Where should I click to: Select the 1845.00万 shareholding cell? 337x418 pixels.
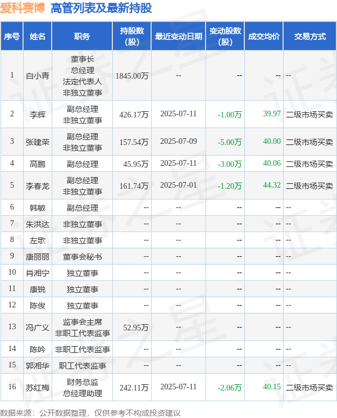(x=132, y=76)
